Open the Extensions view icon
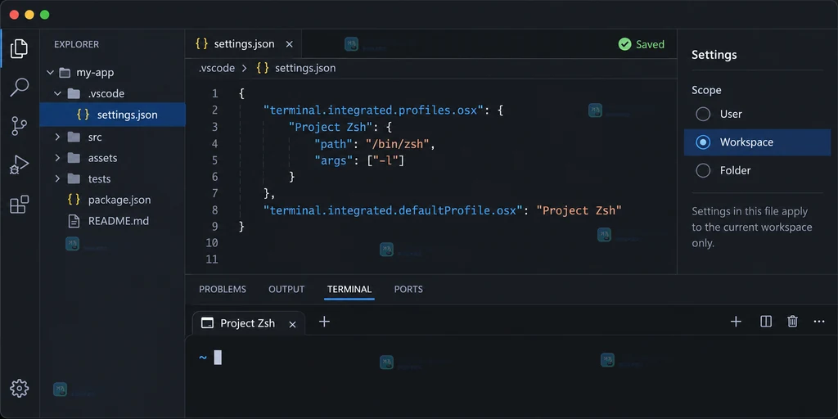Image resolution: width=838 pixels, height=419 pixels. [20, 204]
